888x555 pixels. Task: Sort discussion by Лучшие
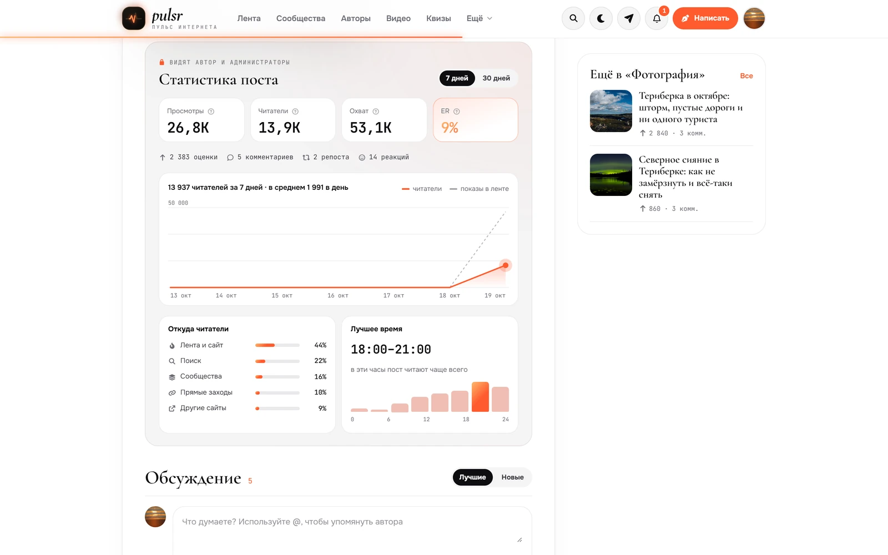472,477
